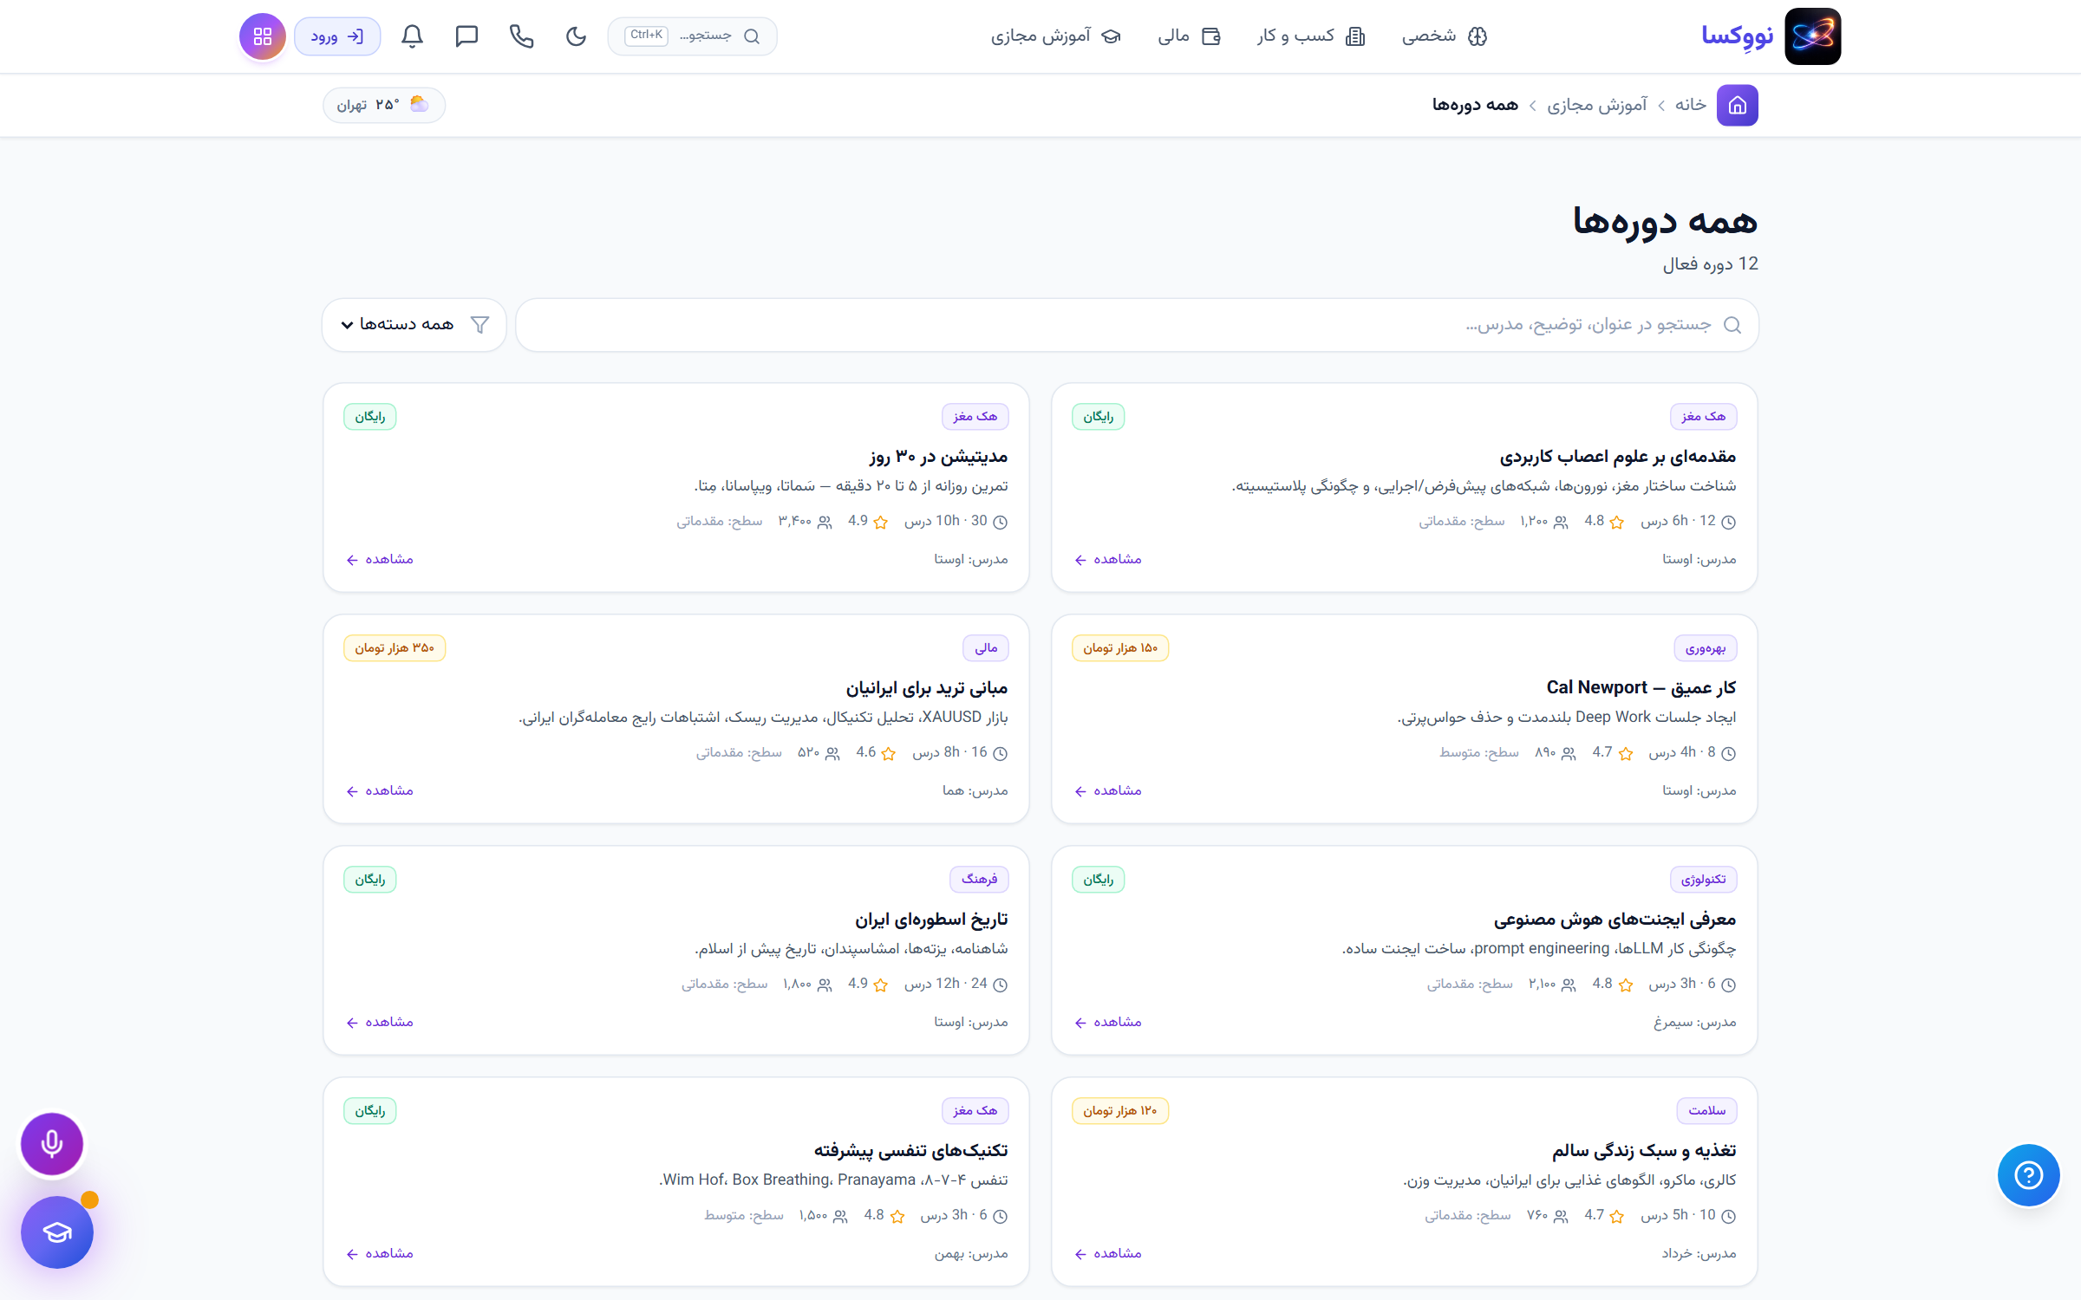Click مشاهده on مقدمه‌ای بر علوم اعصاب course
The width and height of the screenshot is (2081, 1300).
pos(1108,560)
